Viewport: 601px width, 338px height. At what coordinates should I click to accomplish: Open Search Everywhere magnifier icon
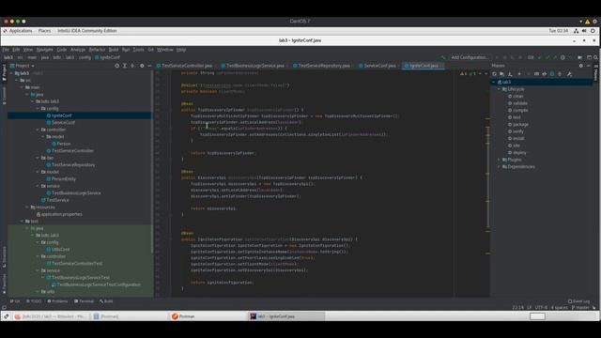tap(595, 57)
